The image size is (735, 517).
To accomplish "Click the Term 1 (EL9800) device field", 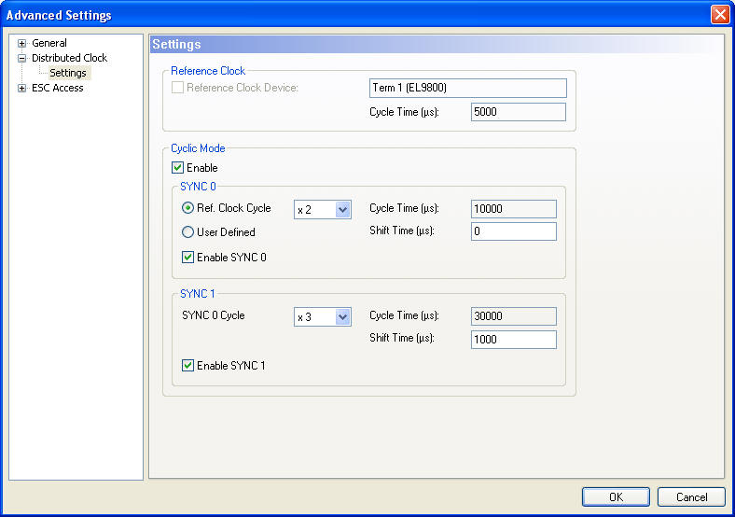I will click(468, 89).
